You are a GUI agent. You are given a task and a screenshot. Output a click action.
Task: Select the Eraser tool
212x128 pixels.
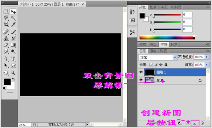click(6, 45)
